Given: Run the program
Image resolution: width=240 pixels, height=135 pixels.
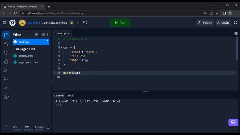Looking at the screenshot, I should [120, 22].
